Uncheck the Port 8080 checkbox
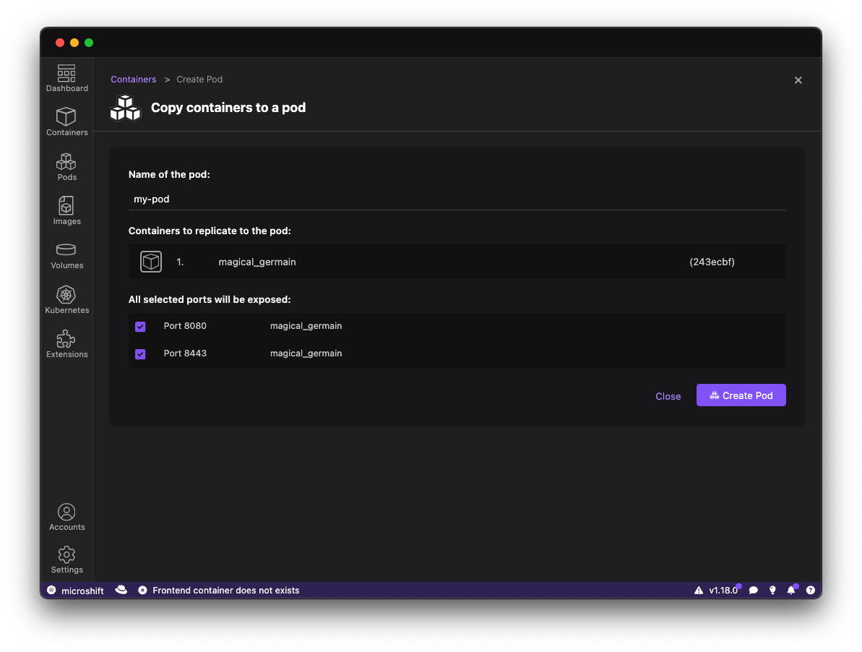The height and width of the screenshot is (652, 862). point(140,327)
